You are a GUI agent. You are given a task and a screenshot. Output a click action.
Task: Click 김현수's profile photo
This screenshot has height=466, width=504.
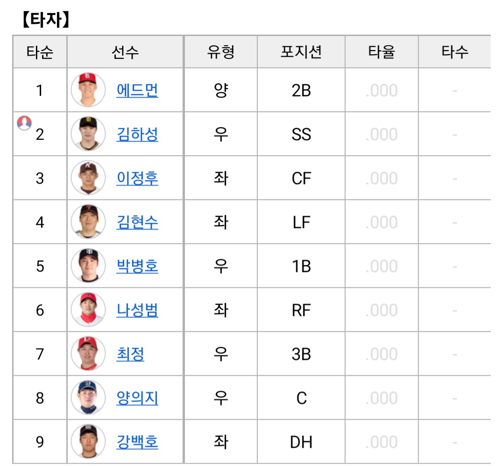88,222
